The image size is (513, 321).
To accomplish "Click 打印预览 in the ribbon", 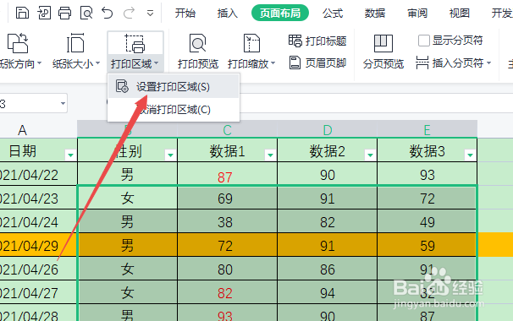I will [198, 52].
